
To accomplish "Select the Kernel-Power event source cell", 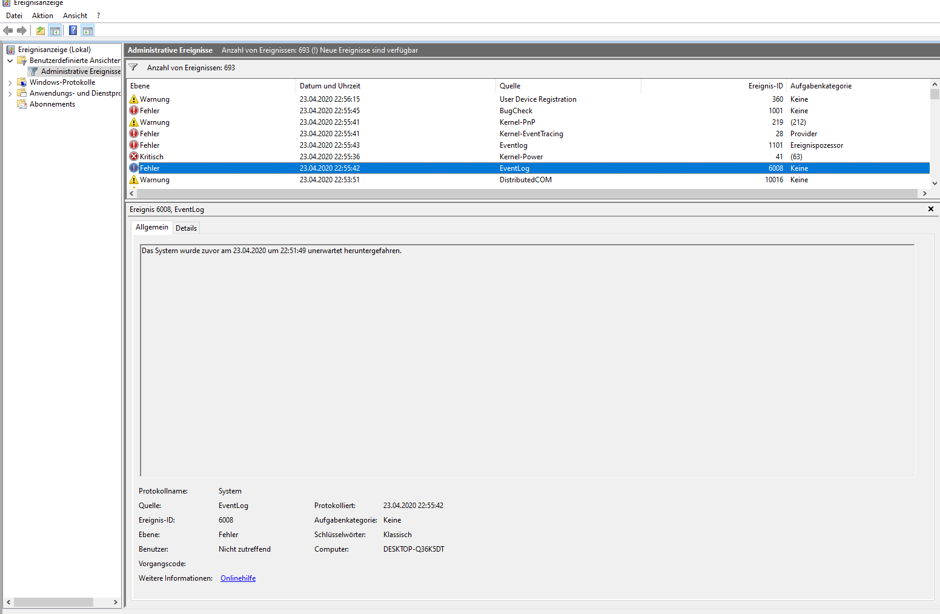I will tap(521, 157).
